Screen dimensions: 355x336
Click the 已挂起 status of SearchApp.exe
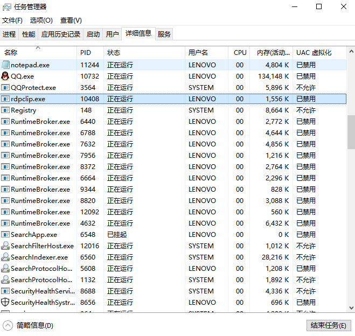pos(117,235)
